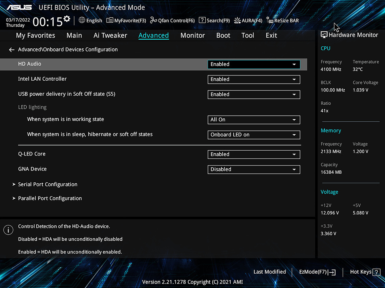Click the 1.039 V core voltage value
Screen dimensions: 385x288
(x=361, y=90)
